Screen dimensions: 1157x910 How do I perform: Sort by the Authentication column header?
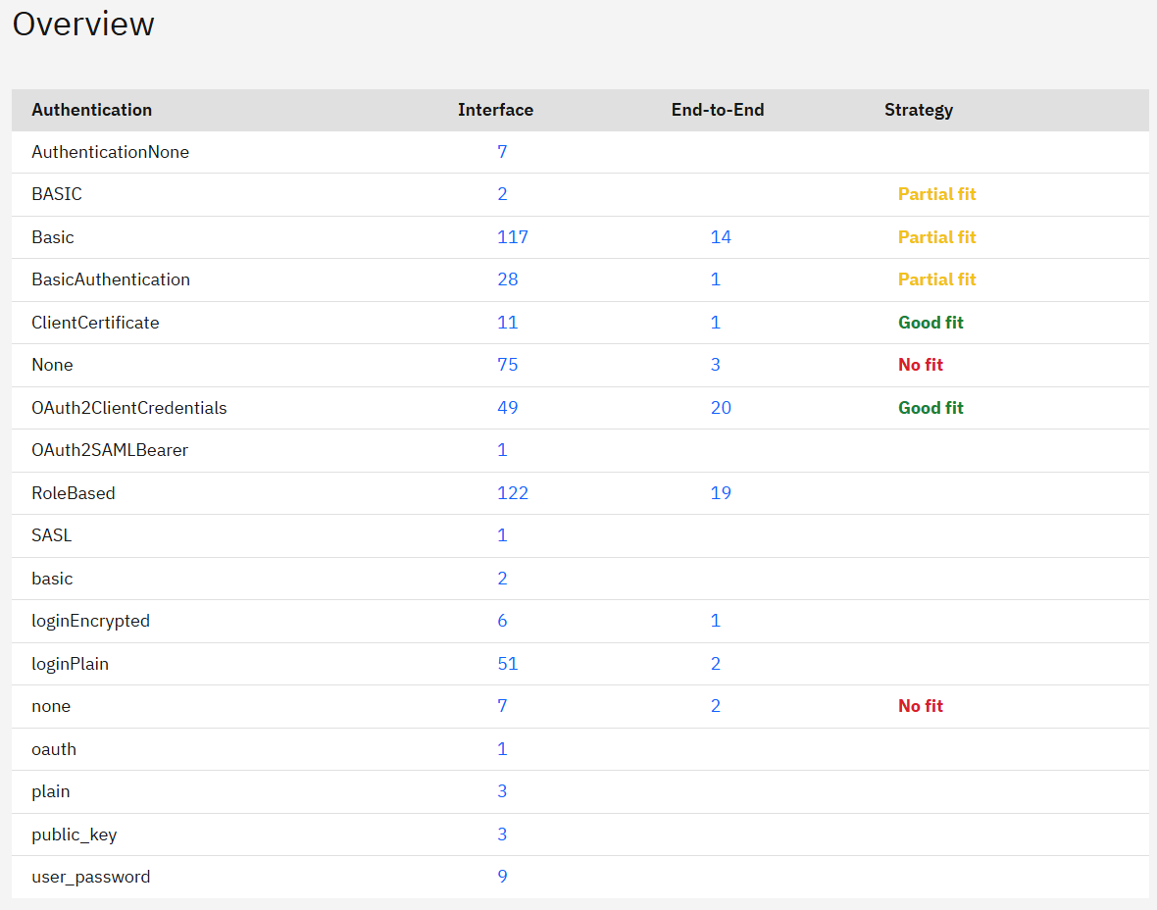pyautogui.click(x=91, y=110)
